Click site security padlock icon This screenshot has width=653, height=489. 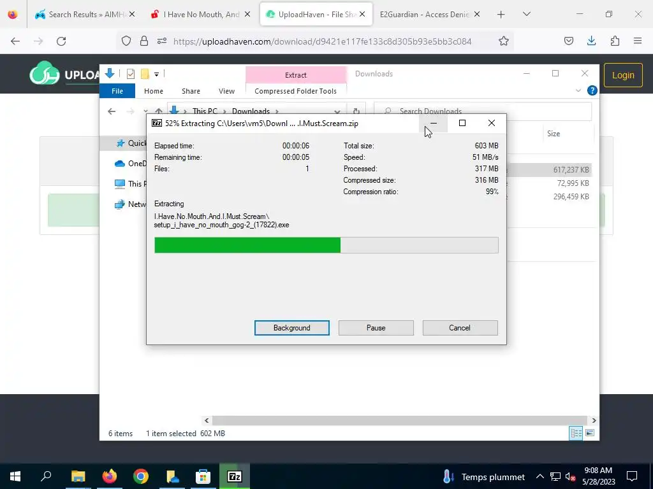click(144, 41)
